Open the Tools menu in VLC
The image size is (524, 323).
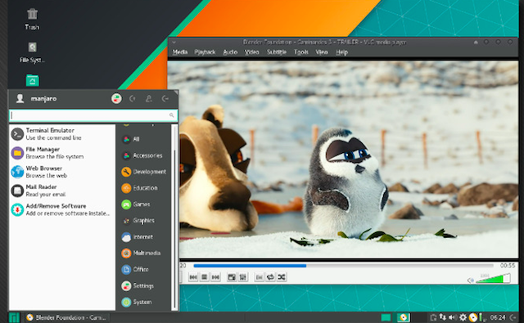[x=301, y=52]
